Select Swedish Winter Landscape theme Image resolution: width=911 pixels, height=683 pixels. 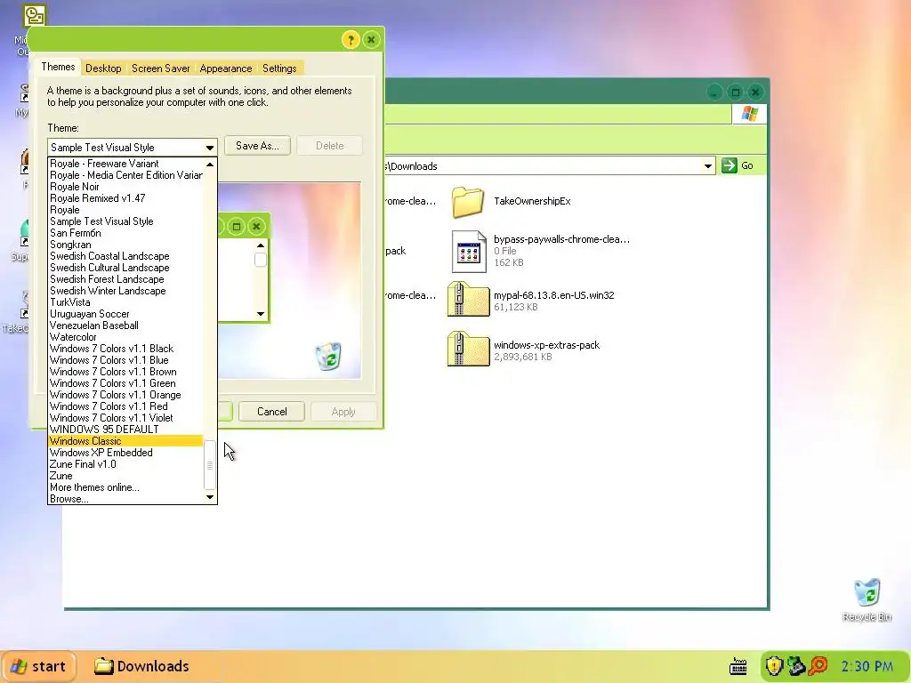click(125, 291)
